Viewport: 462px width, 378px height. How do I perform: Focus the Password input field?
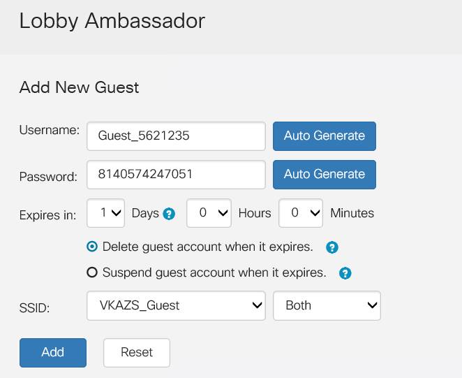pos(176,175)
